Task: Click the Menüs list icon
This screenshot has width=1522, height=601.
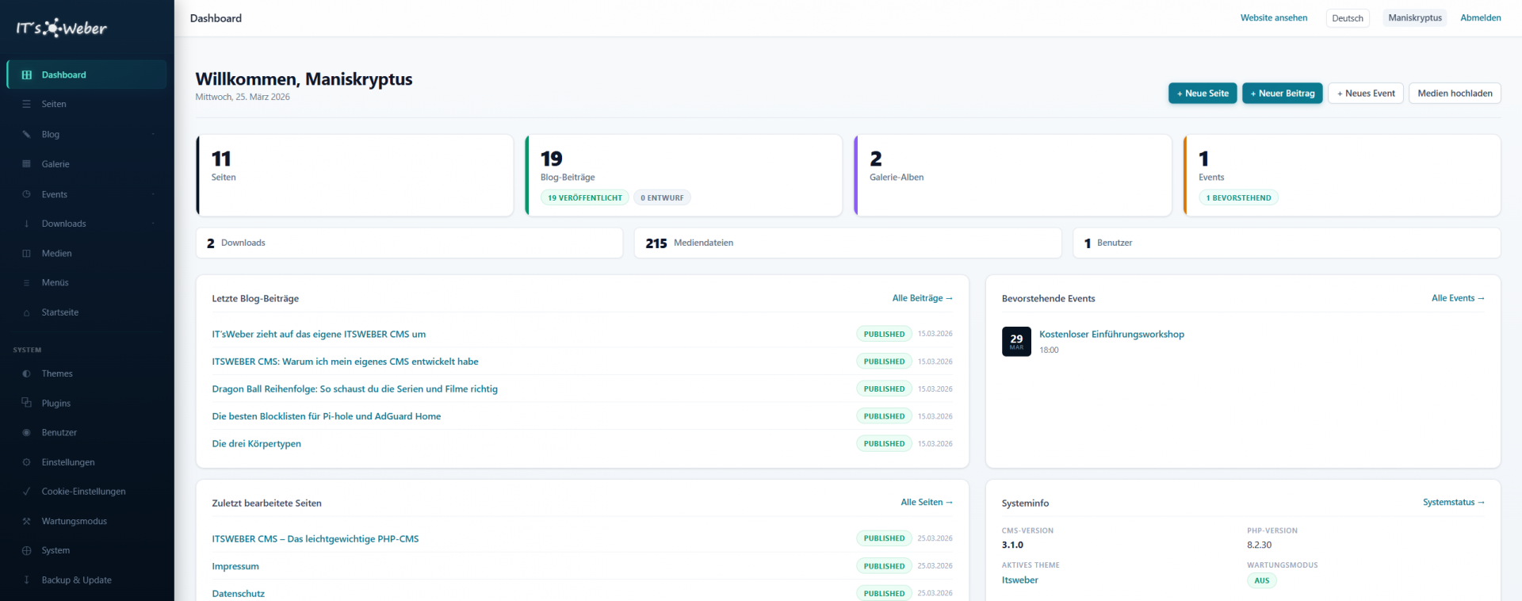Action: coord(26,282)
